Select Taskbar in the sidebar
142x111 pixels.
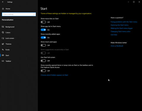[8, 61]
